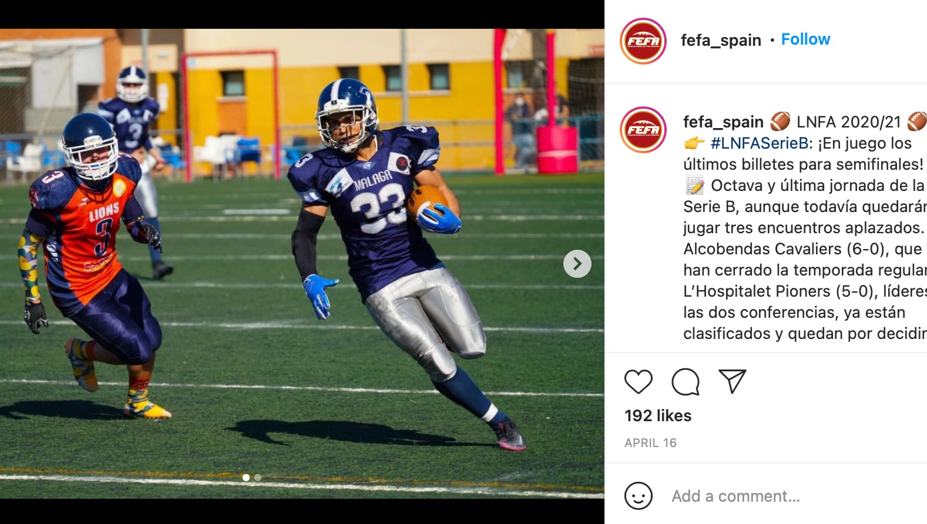Click the caption text about Alcobendas Cavaliers
Image resolution: width=927 pixels, height=524 pixels.
pos(802,249)
